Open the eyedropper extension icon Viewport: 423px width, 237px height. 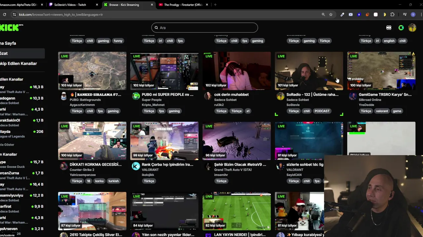point(342,14)
